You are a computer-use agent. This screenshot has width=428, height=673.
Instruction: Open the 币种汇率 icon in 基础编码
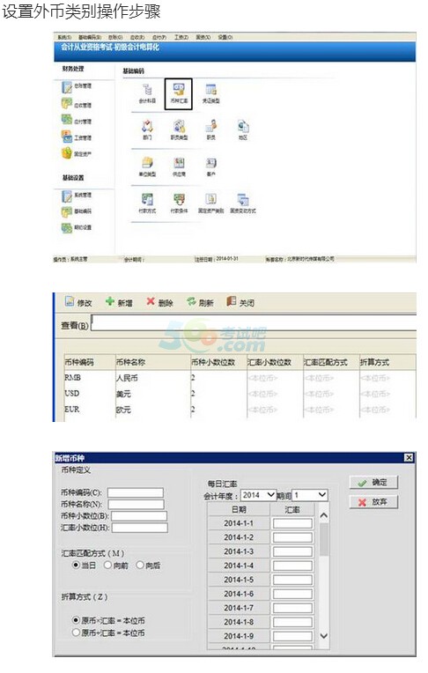click(179, 93)
